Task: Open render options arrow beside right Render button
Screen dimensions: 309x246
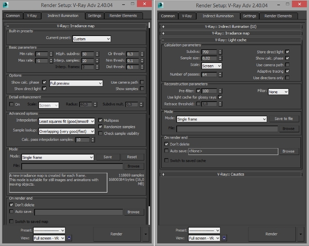Action: 301,234
